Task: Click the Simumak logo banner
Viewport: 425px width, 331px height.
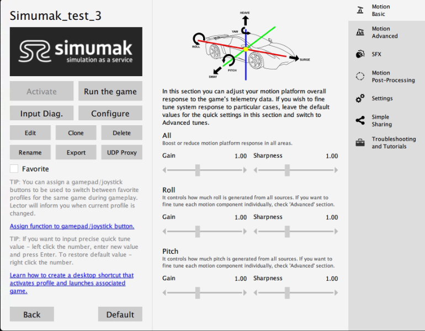Action: click(76, 51)
